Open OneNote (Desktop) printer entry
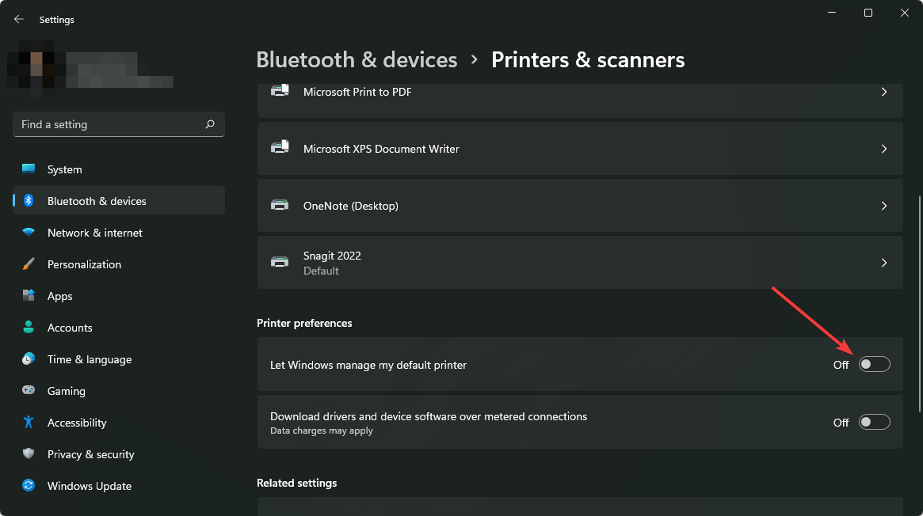The height and width of the screenshot is (516, 923). click(580, 206)
